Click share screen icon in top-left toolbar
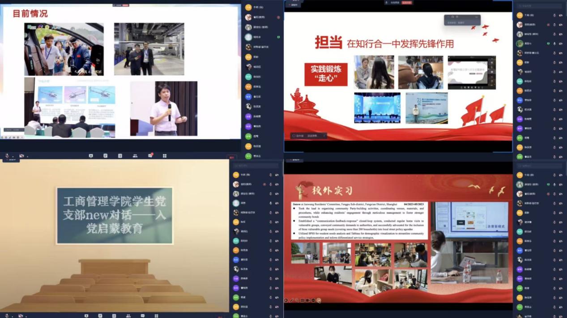567x318 pixels. click(x=91, y=156)
